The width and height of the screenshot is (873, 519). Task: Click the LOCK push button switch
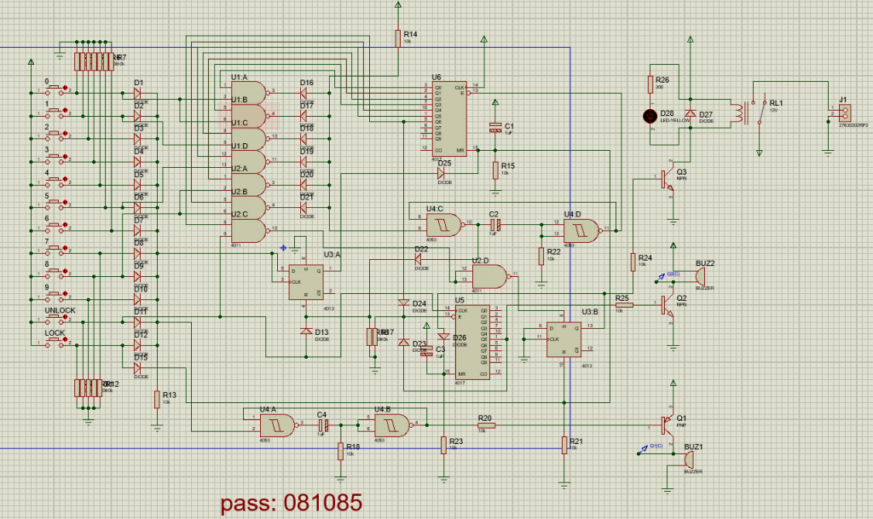55,342
